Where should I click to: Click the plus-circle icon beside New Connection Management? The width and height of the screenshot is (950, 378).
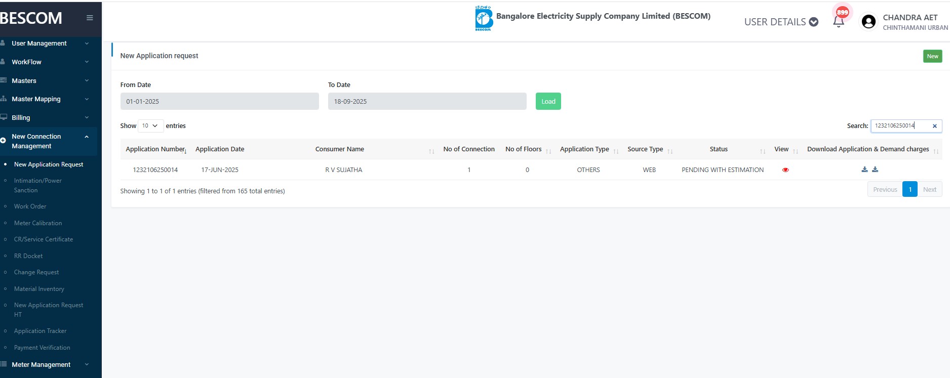[3, 140]
